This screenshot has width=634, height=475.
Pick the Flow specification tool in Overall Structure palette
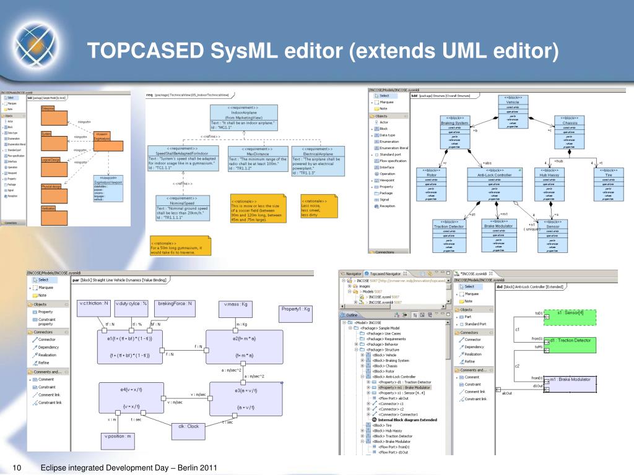[390, 161]
